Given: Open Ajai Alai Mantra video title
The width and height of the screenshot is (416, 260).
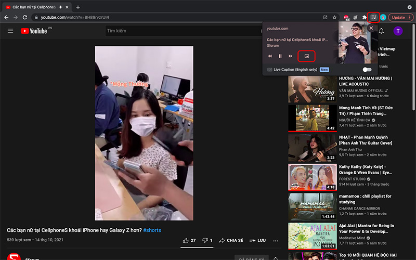Looking at the screenshot, I should tap(367, 228).
